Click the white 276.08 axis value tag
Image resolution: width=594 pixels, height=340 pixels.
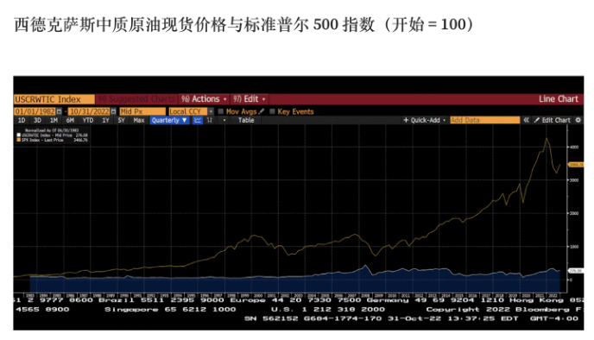pyautogui.click(x=576, y=271)
